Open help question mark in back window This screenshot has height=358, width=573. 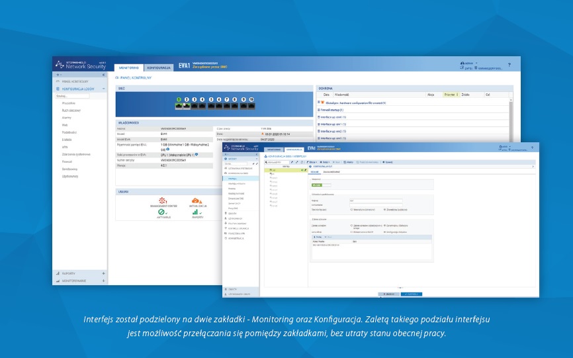(x=509, y=65)
